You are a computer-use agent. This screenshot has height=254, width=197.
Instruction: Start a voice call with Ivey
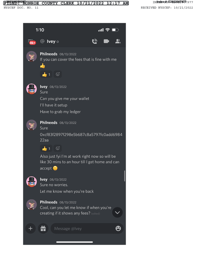pos(95,41)
